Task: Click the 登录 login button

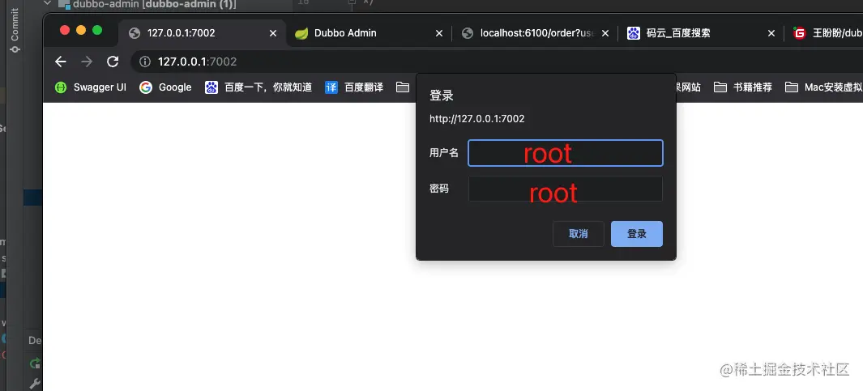Action: click(637, 234)
